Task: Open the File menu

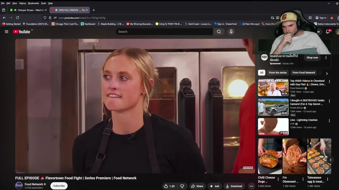Action: click(x=3, y=3)
